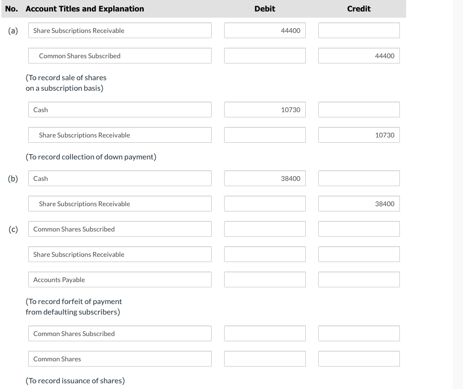463x389 pixels.
Task: Click the 'No.' column header
Action: (11, 9)
